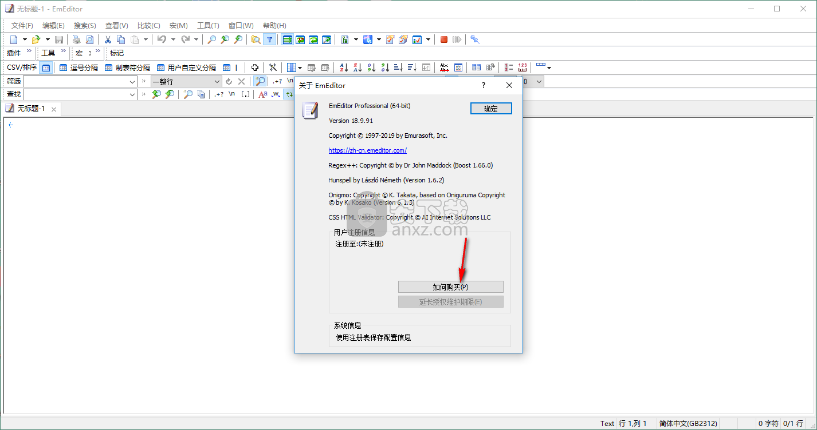The height and width of the screenshot is (430, 817).
Task: Open Print Preview icon
Action: (x=89, y=39)
